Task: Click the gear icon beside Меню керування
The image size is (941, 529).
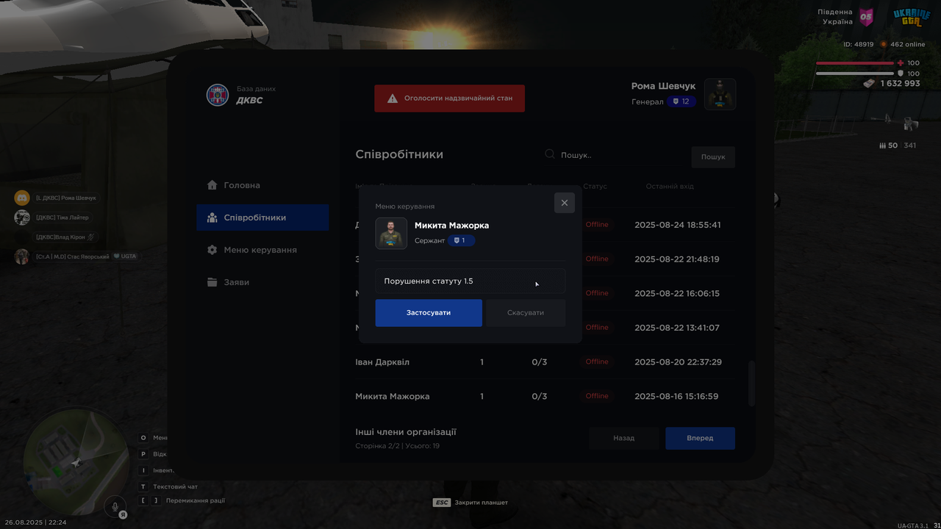Action: [212, 250]
